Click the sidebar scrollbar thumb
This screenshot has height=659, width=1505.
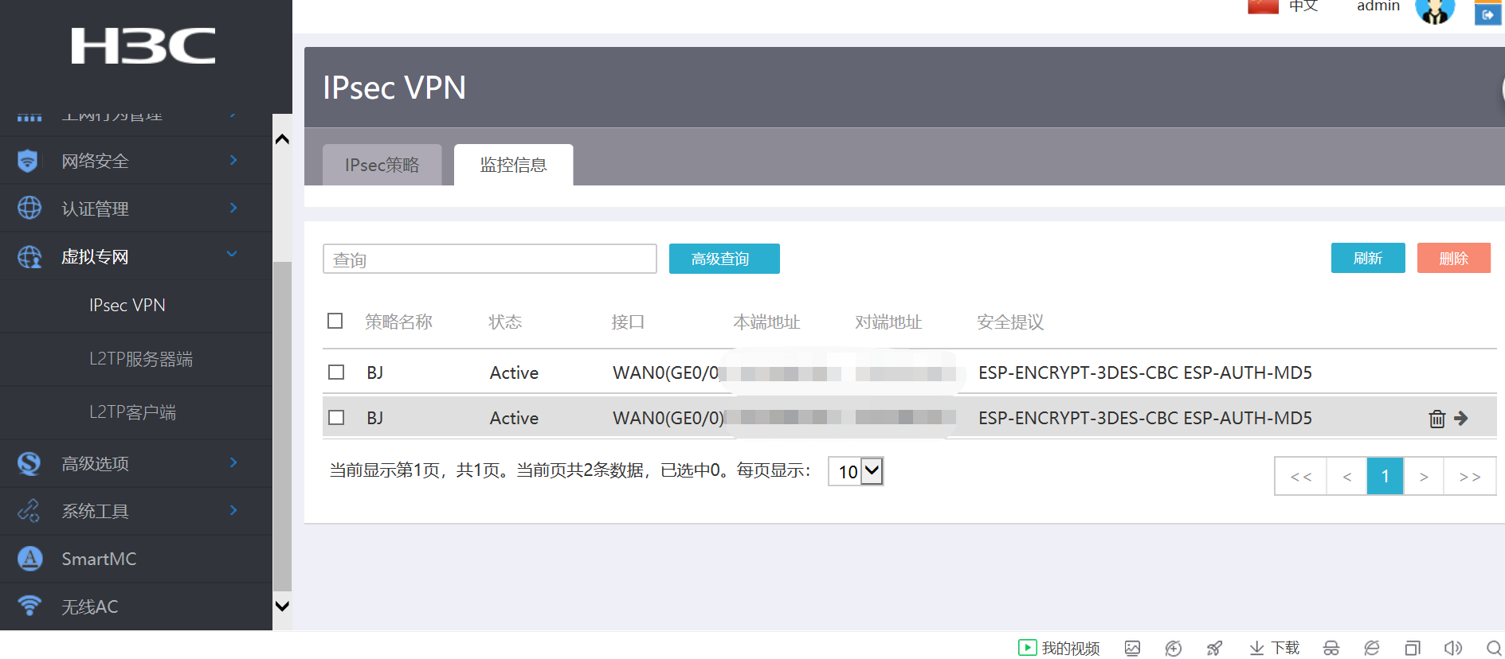click(282, 427)
